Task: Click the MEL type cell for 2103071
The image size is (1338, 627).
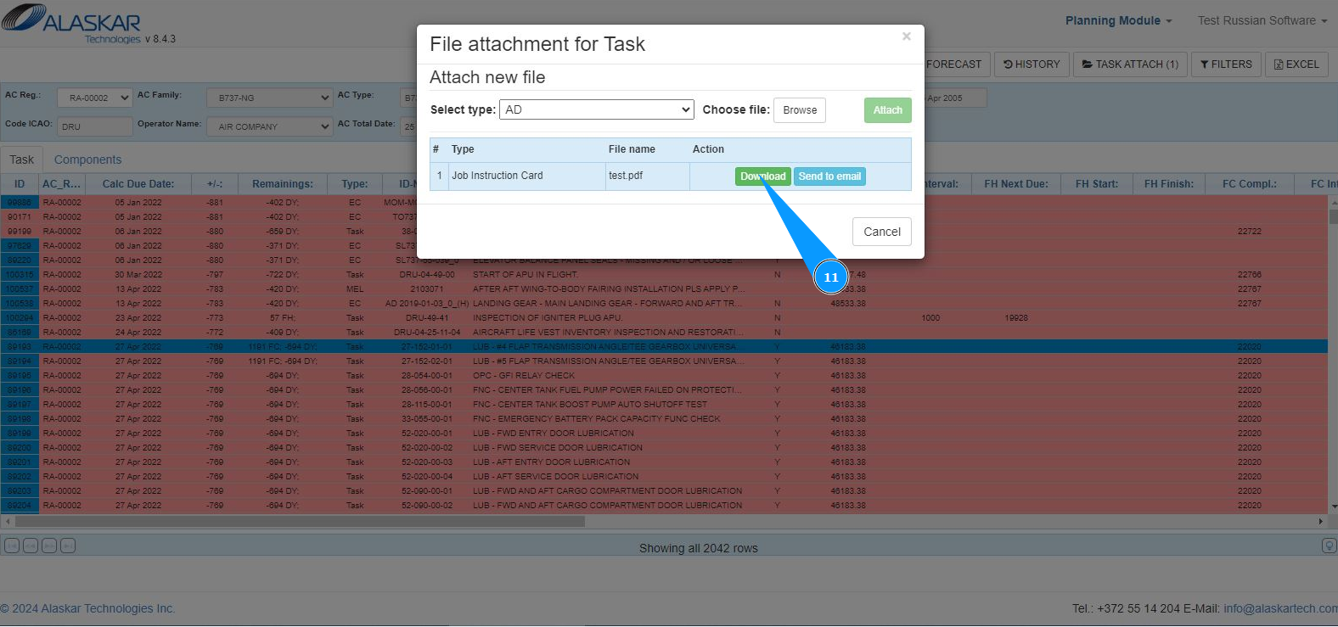Action: point(355,289)
